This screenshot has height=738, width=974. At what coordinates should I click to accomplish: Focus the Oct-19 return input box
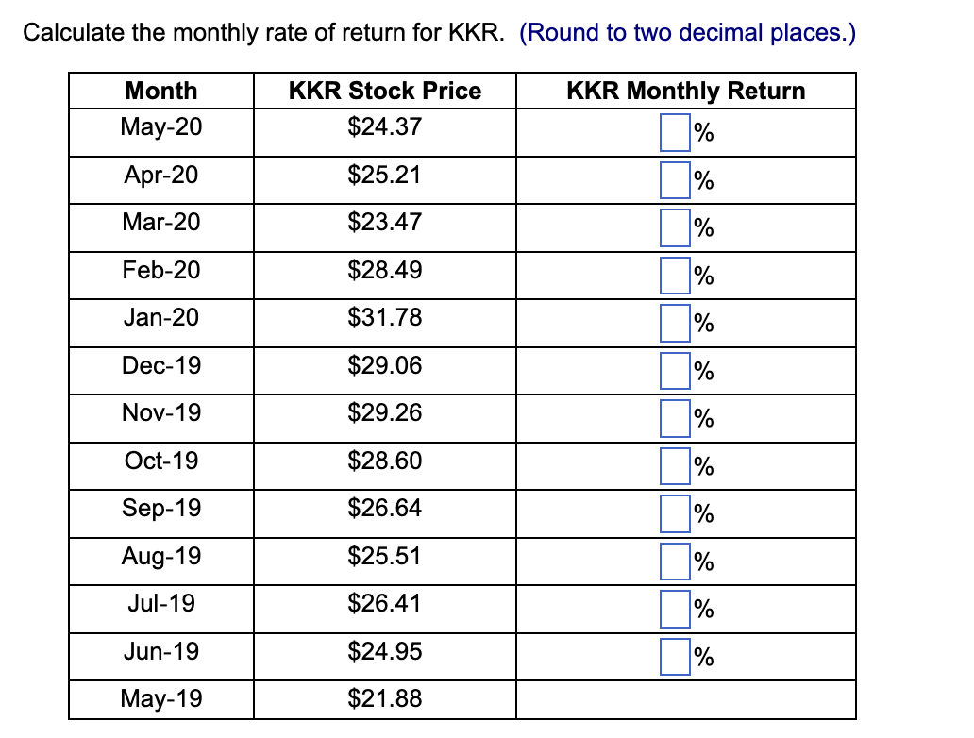(675, 466)
